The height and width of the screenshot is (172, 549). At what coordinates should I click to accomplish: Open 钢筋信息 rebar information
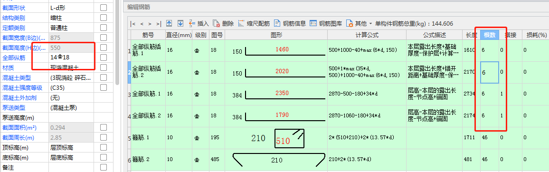click(x=290, y=23)
